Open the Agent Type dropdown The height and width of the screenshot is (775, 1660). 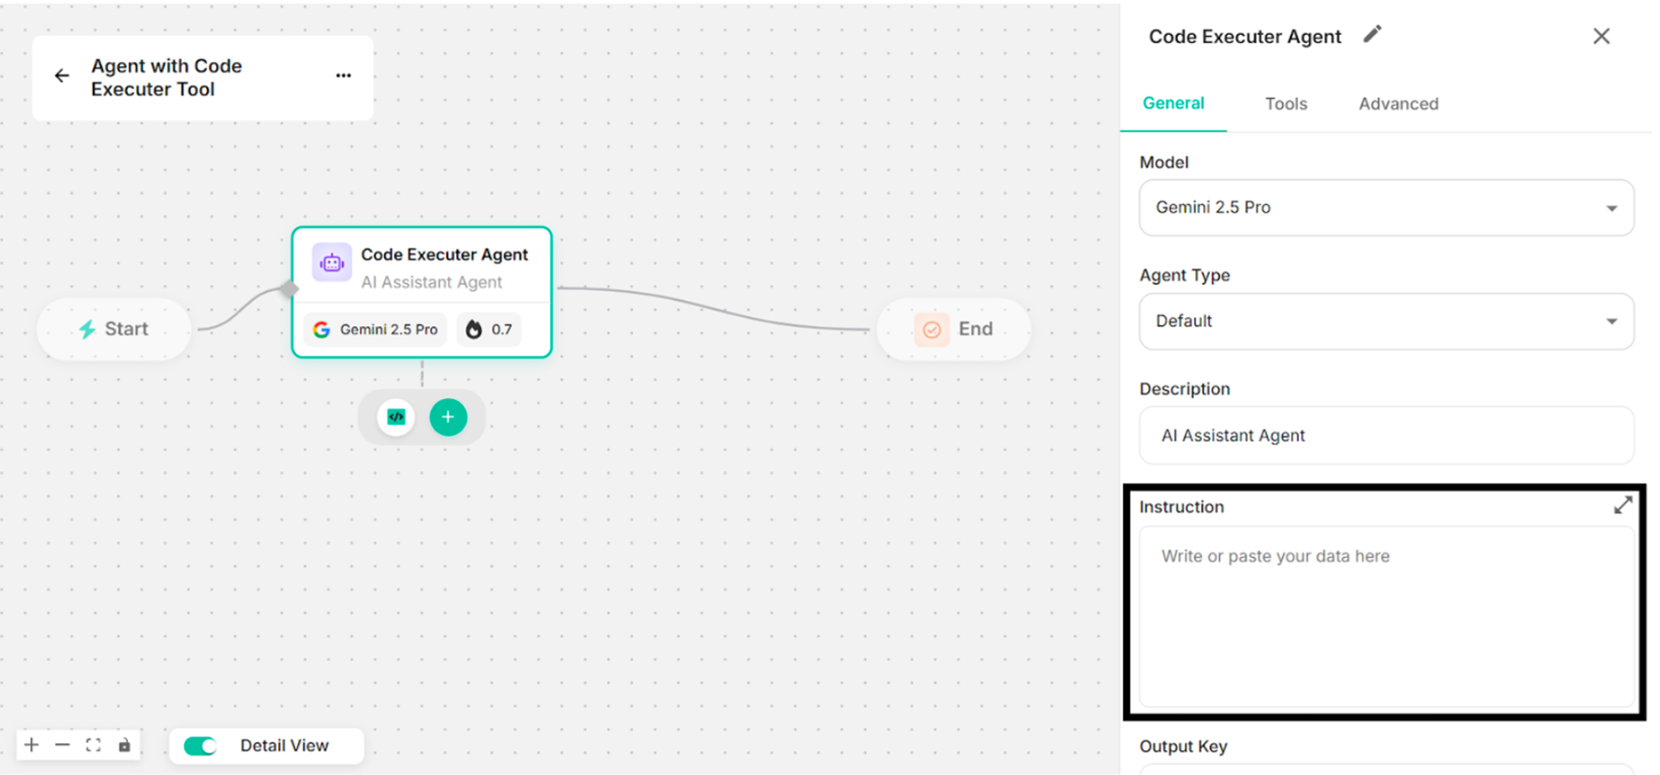(x=1386, y=321)
